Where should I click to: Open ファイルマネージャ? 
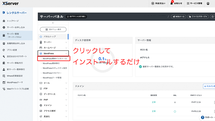point(198,17)
